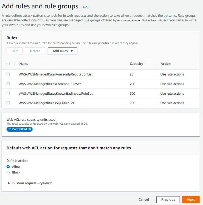Click the Cancel button
203x205 pixels.
pos(144,200)
